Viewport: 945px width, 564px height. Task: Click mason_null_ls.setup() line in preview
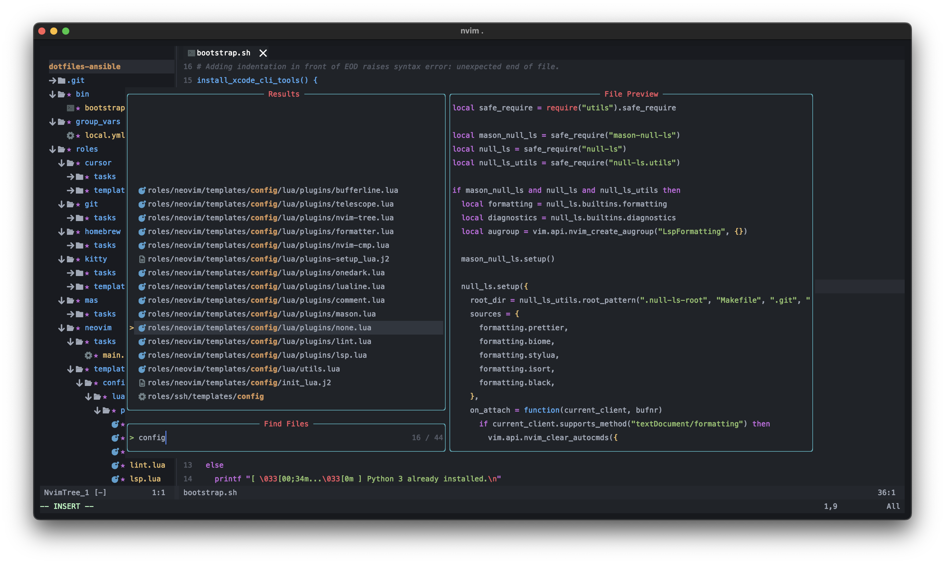(x=508, y=259)
